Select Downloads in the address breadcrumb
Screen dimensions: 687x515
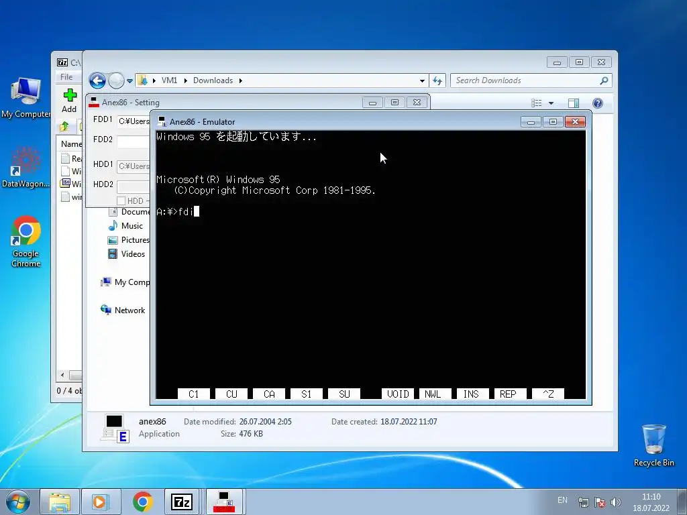pos(213,80)
